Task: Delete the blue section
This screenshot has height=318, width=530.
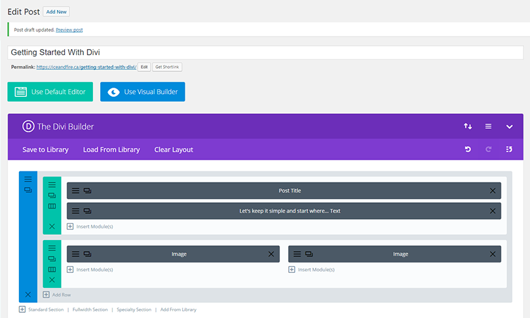Action: point(28,294)
